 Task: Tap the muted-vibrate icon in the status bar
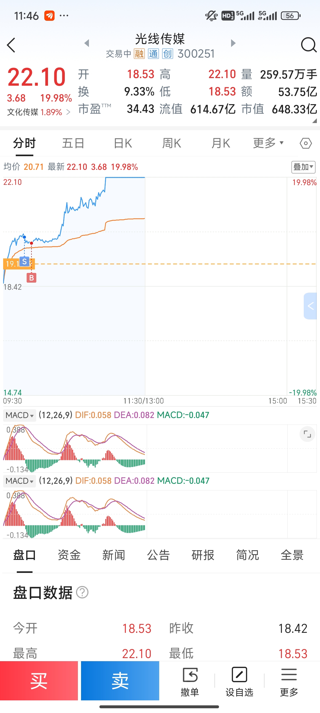(x=211, y=16)
